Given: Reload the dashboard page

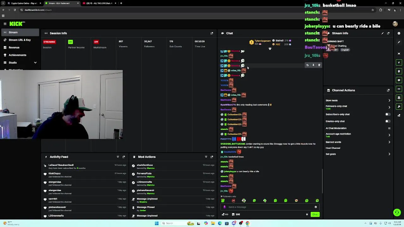Looking at the screenshot, I should pos(15,10).
